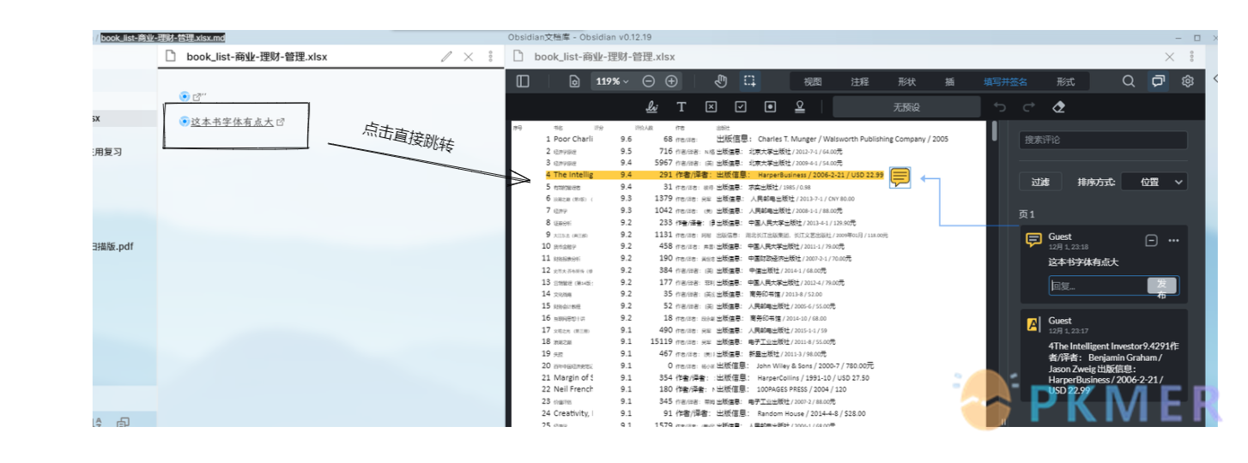Click the bottom-left sidebar stacked windows icon
Viewport: 1248px width, 463px height.
(x=123, y=422)
